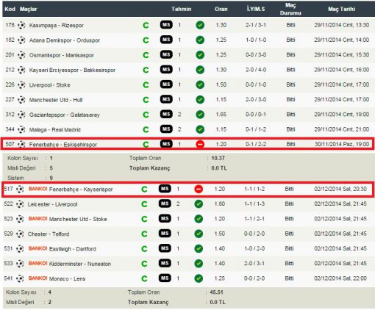375x310 pixels.
Task: Click green checkmark for Kayseri Erciyesspor - Balıkesirspor
Action: 200,70
